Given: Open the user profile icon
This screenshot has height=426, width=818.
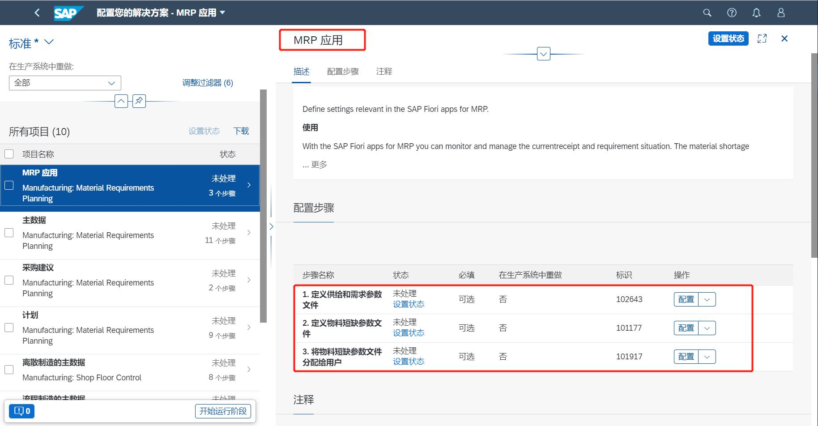Looking at the screenshot, I should [x=780, y=13].
